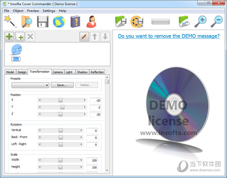Click the Position Z value field
The width and height of the screenshot is (227, 178).
[96, 115]
